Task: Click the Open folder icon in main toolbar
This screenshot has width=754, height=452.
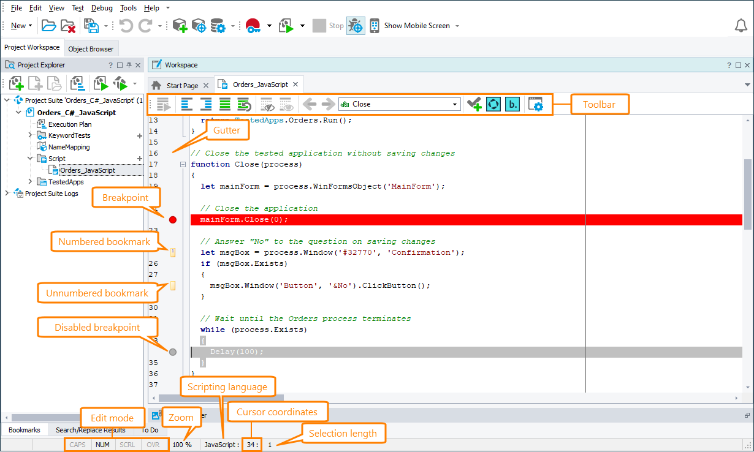Action: [48, 26]
